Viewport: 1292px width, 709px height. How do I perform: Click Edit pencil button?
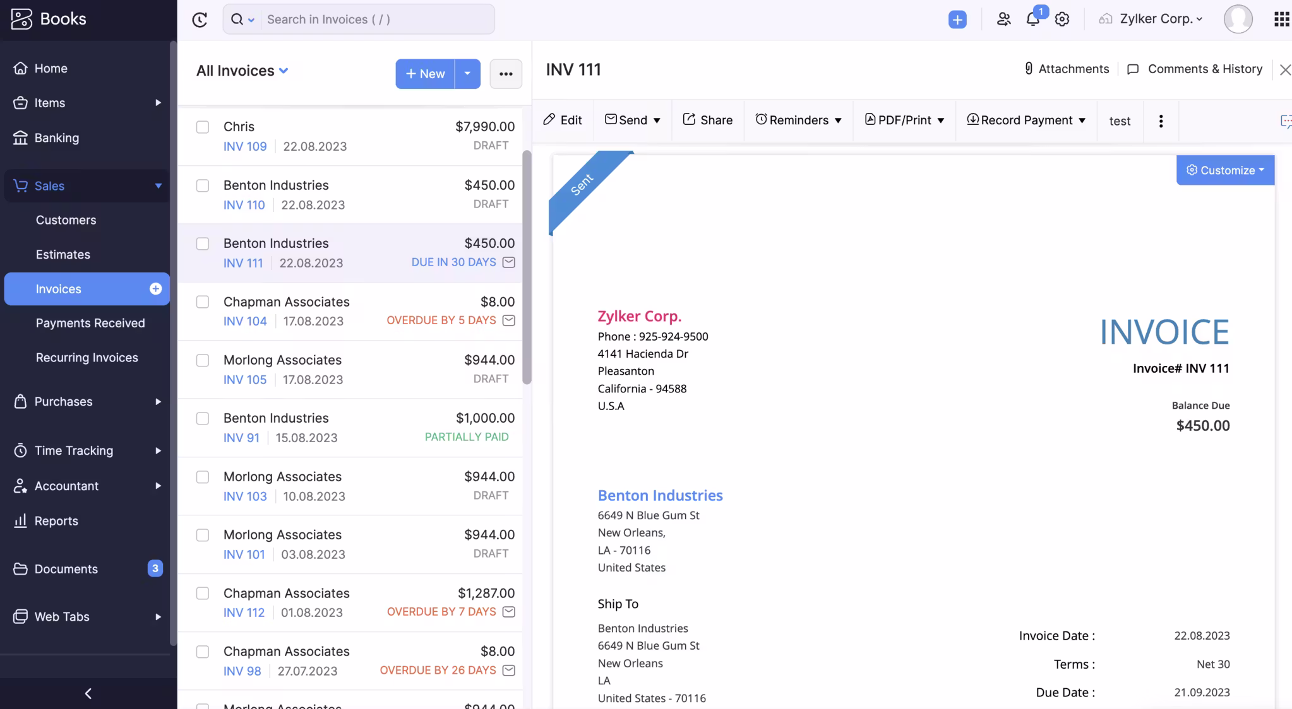[563, 120]
